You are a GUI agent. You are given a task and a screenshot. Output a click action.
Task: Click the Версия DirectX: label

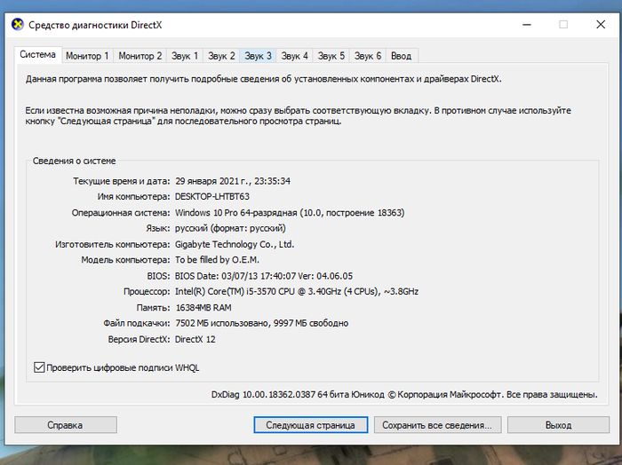click(139, 339)
